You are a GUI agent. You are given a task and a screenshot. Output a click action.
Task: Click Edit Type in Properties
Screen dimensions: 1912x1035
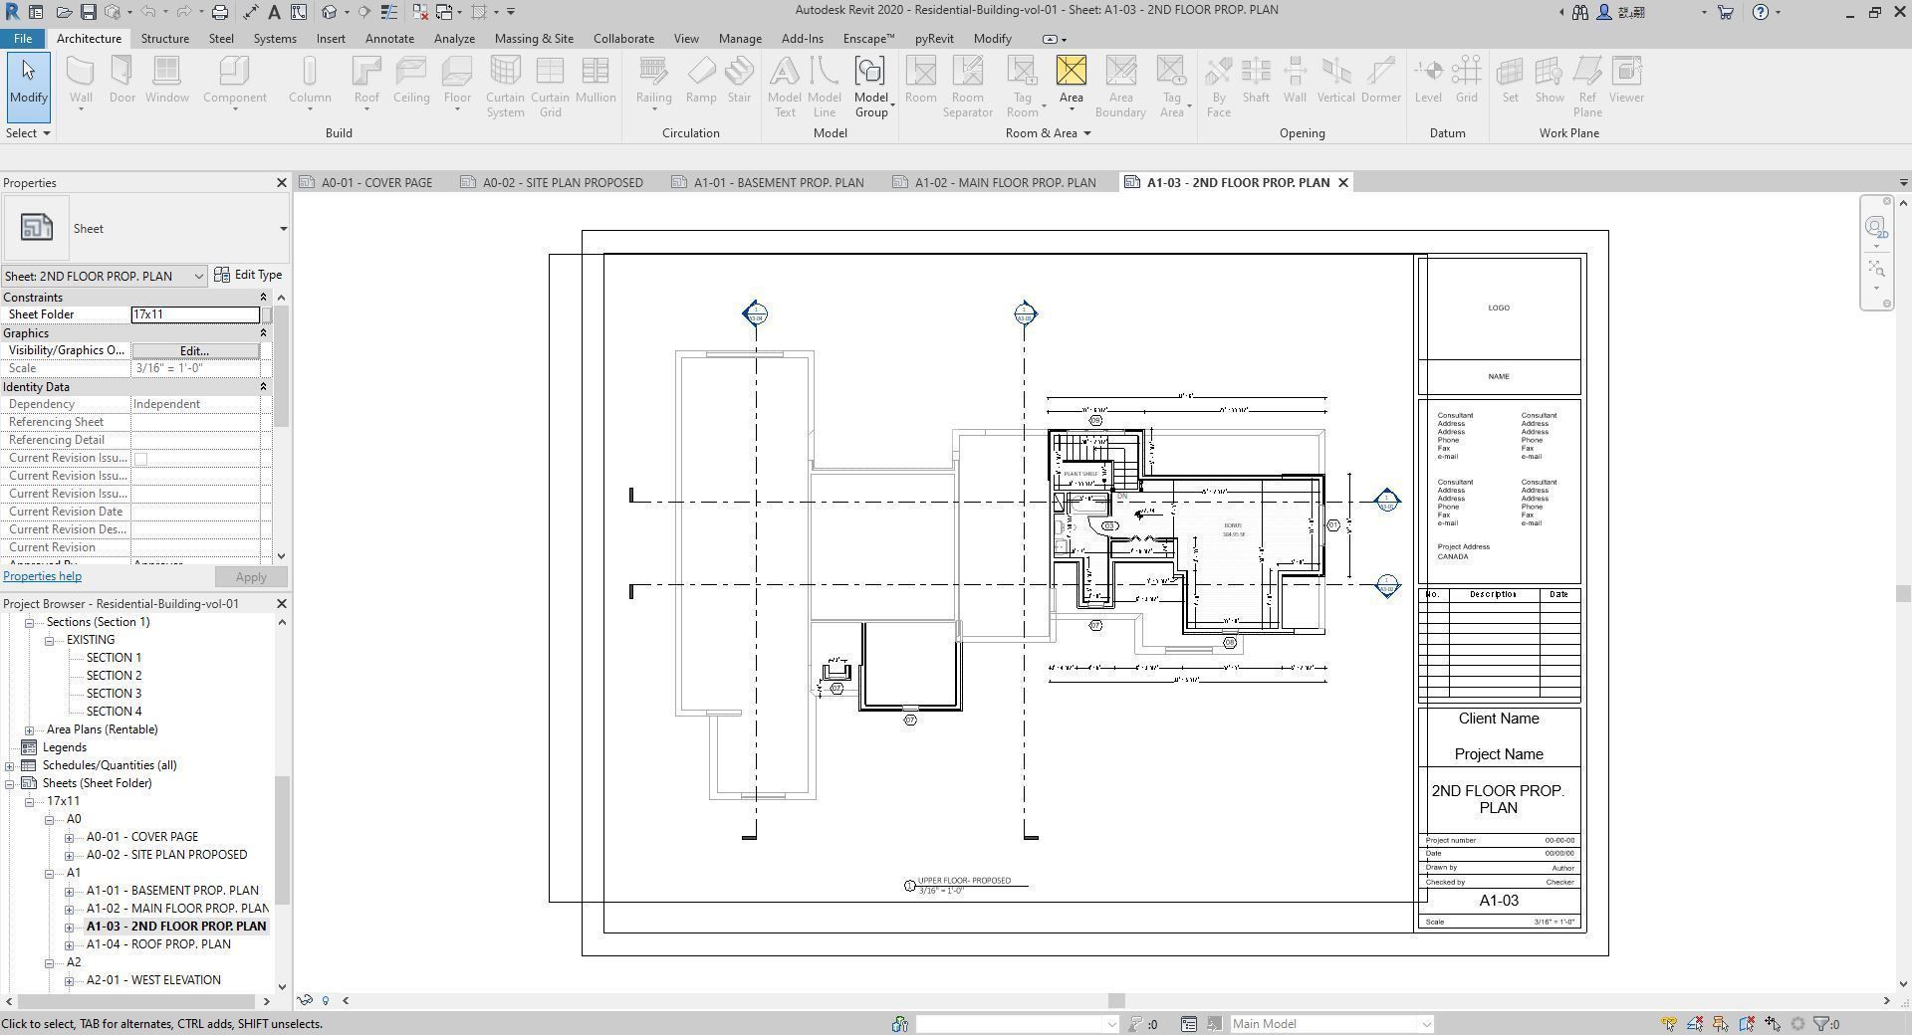(x=249, y=275)
